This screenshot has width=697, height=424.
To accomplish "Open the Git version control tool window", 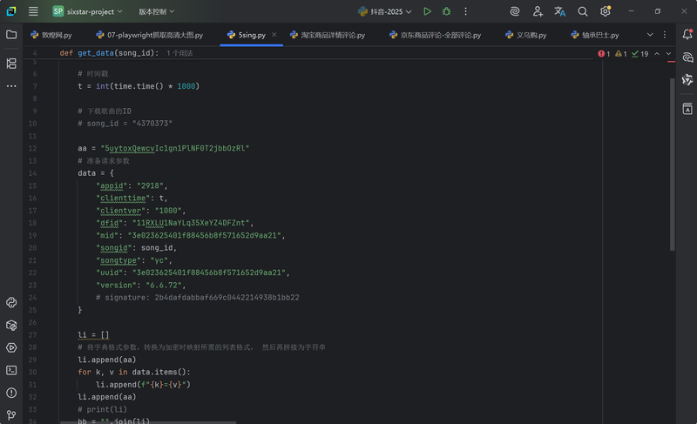I will coord(11,415).
